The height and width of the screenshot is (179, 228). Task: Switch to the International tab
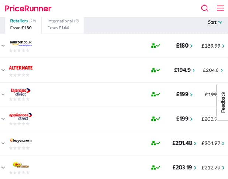tap(63, 24)
